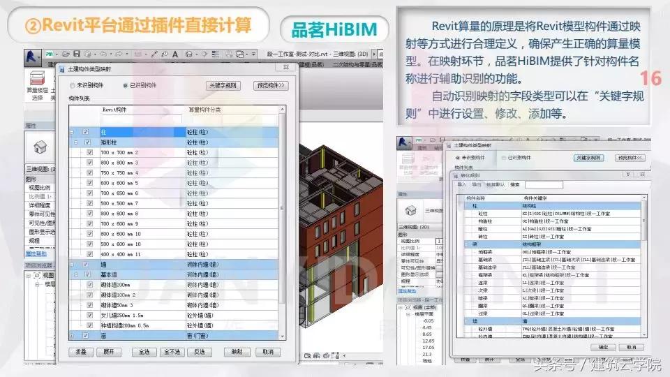Click the house icon in right Properties panel
This screenshot has width=670, height=377.
[x=410, y=210]
